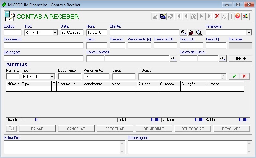Focus the Parcelas Valor input field

tap(124, 76)
